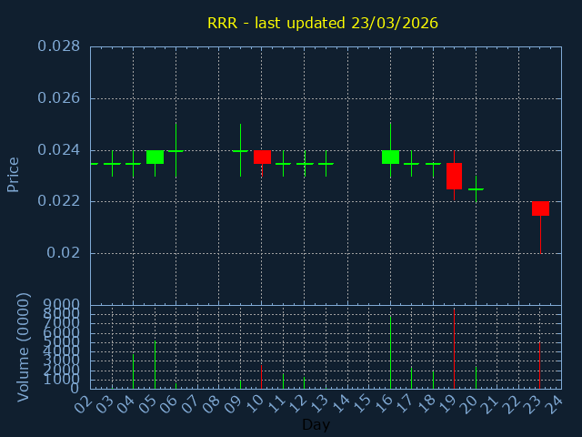Click the green volume bar on day 04
582x437 pixels.
coord(133,371)
